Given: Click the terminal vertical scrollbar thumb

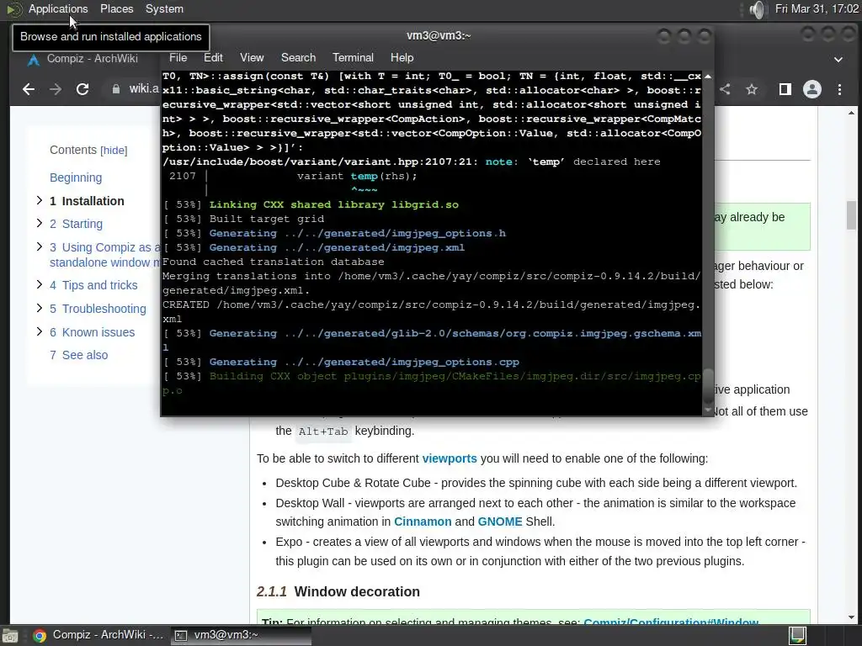Looking at the screenshot, I should 708,386.
